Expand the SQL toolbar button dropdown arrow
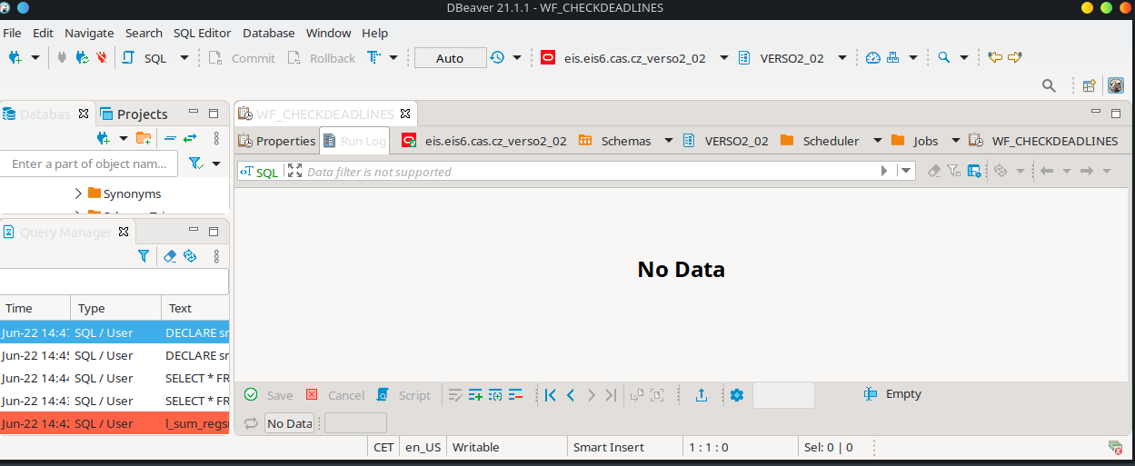 (184, 57)
